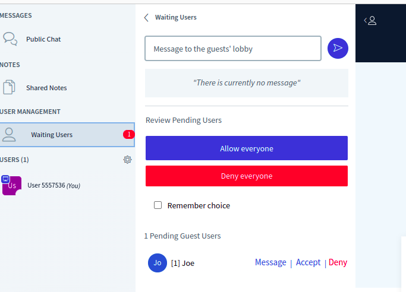Click the "[1] Joe" guest name
This screenshot has height=292, width=406.
(182, 264)
